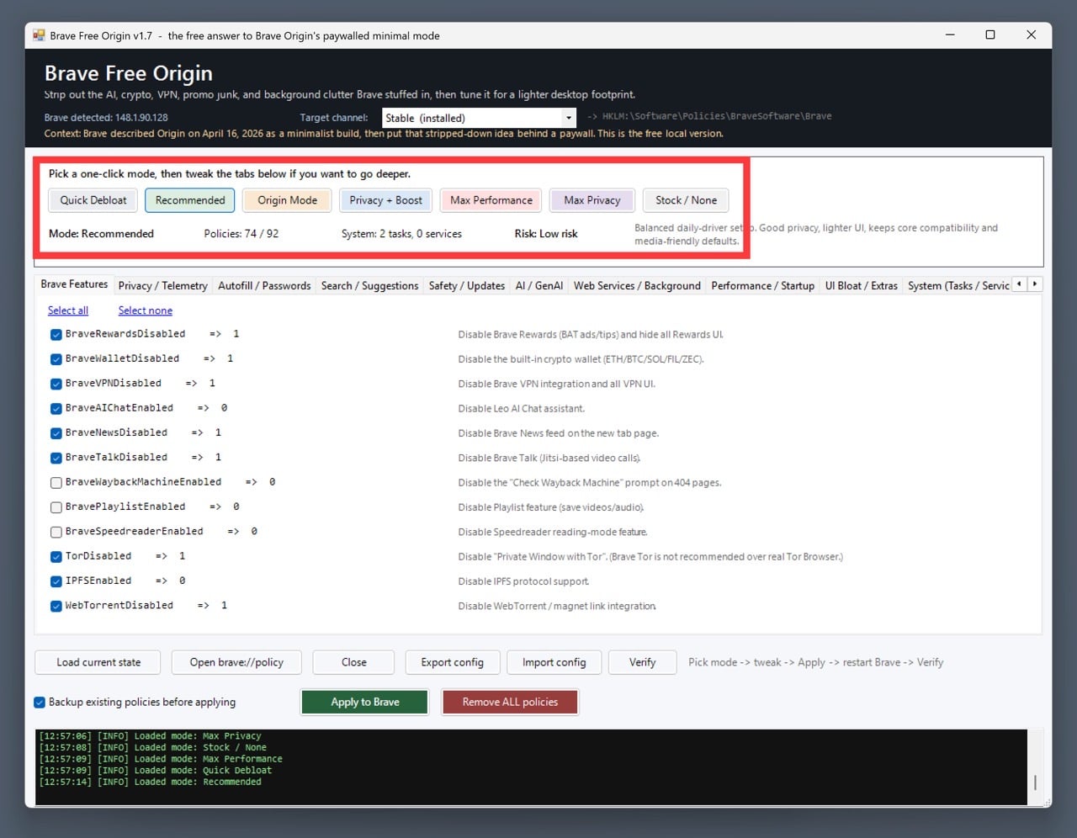Open the Privacy / Telemetry tab
This screenshot has height=838, width=1077.
click(162, 286)
